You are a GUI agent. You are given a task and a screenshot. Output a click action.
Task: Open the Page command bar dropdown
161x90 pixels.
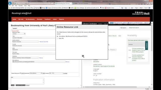pos(137,8)
